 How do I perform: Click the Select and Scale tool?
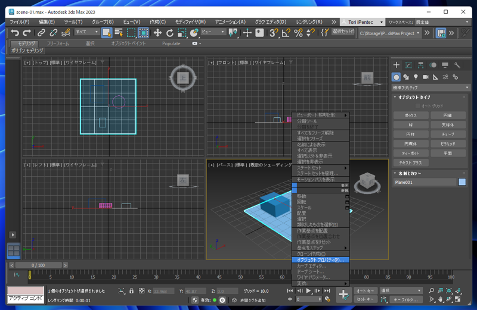coord(182,33)
